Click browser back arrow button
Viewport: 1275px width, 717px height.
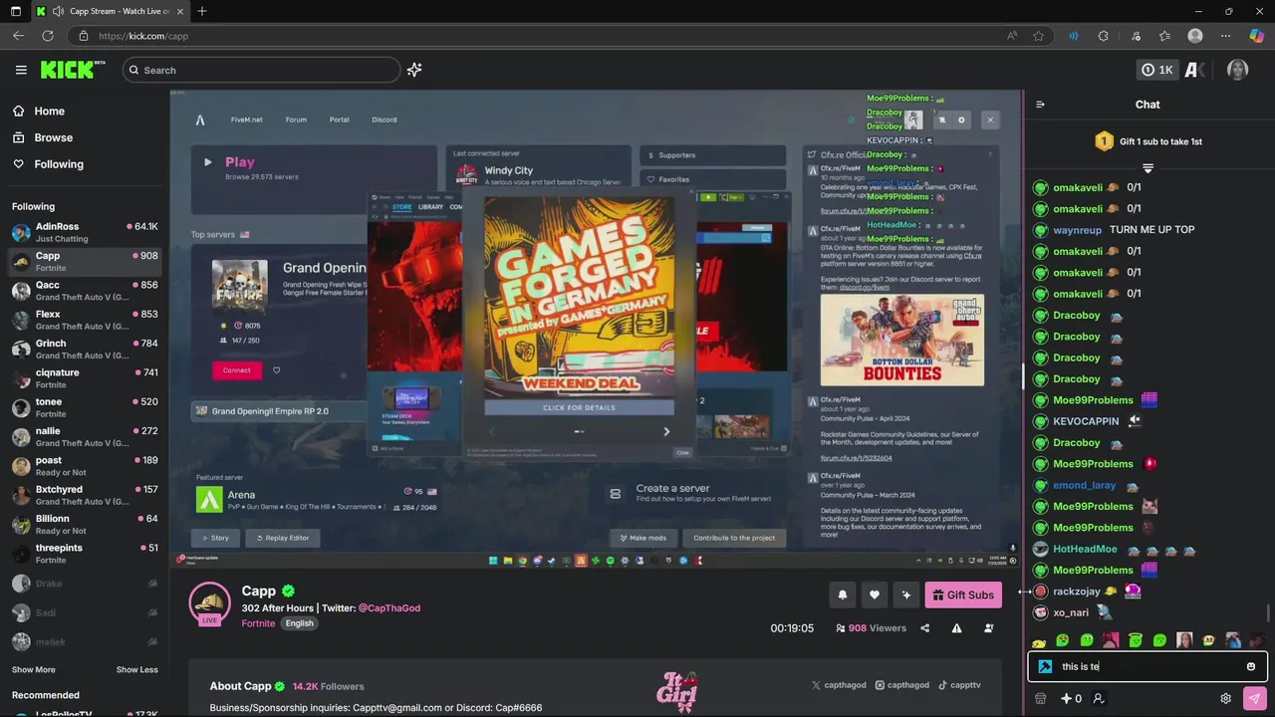(x=18, y=36)
